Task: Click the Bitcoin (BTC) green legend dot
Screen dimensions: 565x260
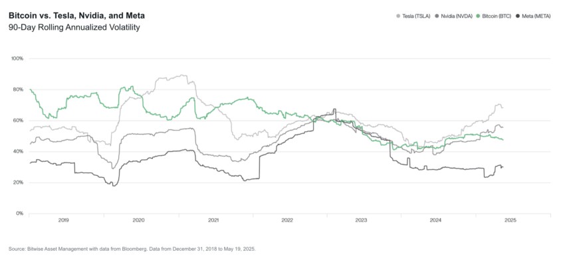Action: pos(478,16)
